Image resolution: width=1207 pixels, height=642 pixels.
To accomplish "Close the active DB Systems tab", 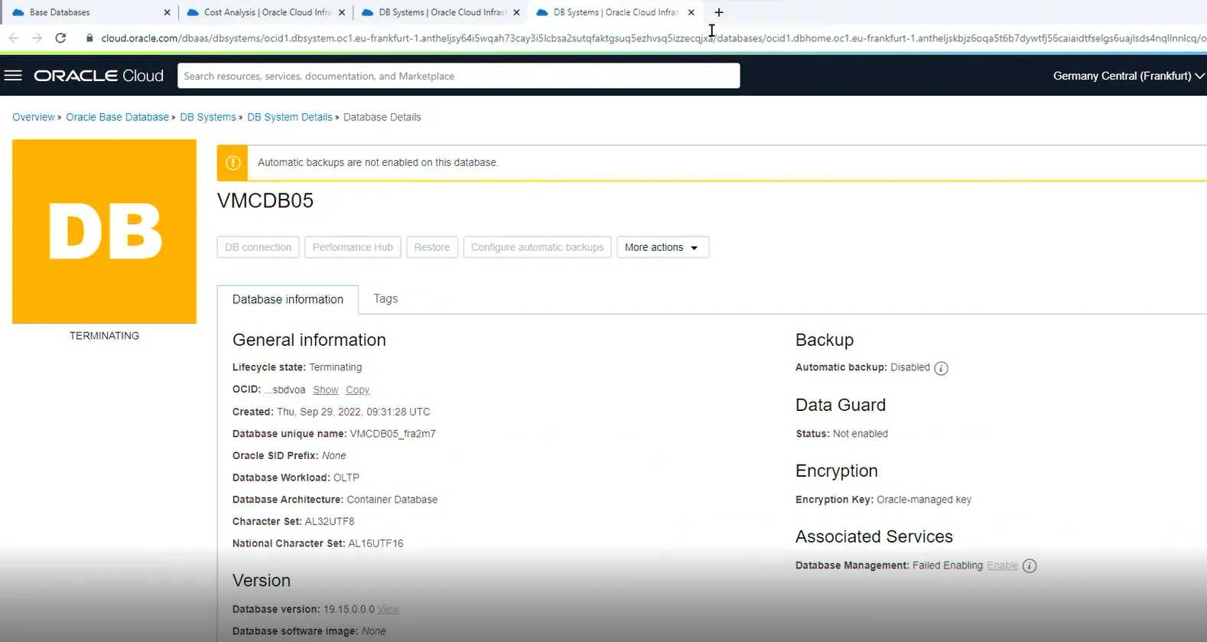I will (x=691, y=12).
